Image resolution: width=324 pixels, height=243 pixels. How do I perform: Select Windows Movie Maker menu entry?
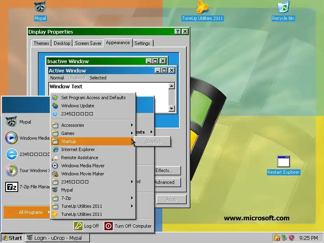click(93, 174)
